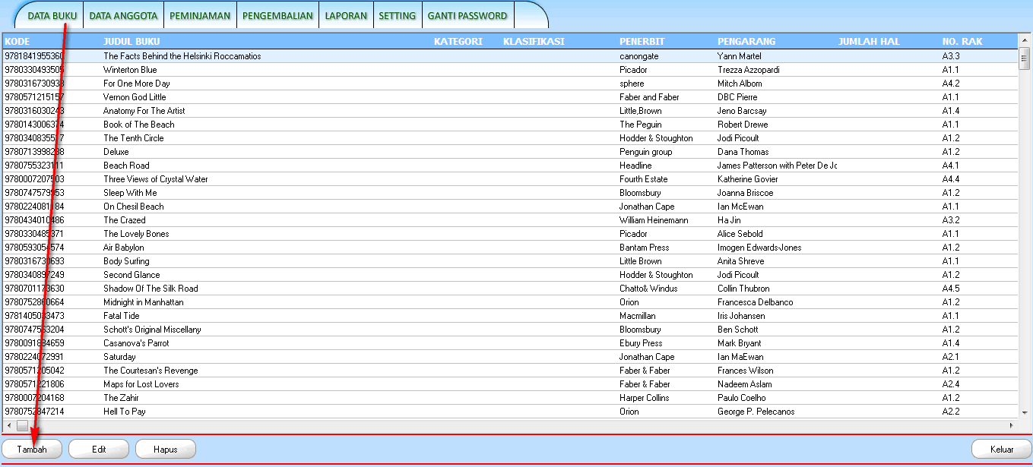This screenshot has height=467, width=1033.
Task: Click the Edit button
Action: coord(99,449)
